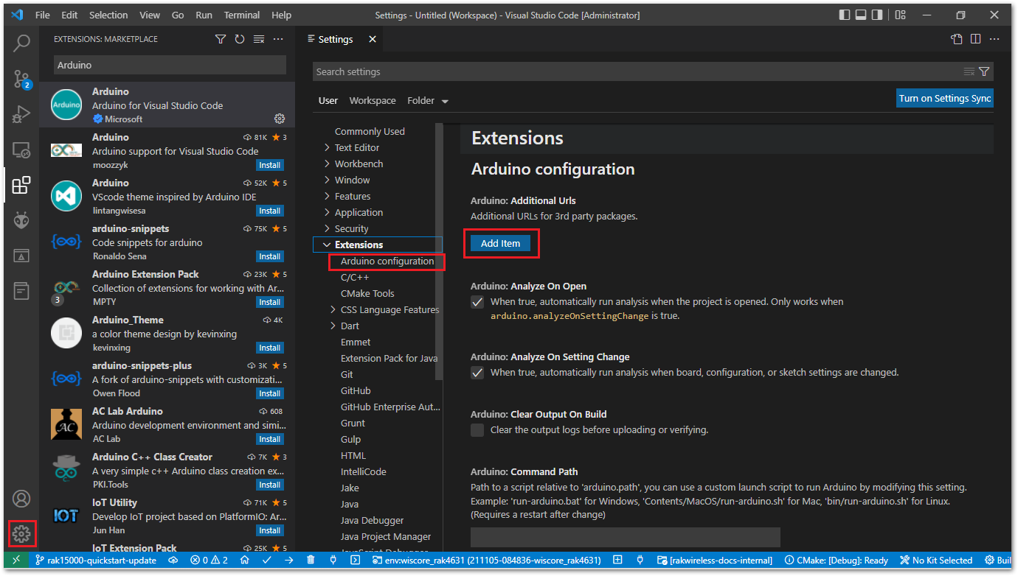This screenshot has width=1018, height=576.
Task: Open PlatformIO terminal icon in status bar
Action: [x=355, y=561]
